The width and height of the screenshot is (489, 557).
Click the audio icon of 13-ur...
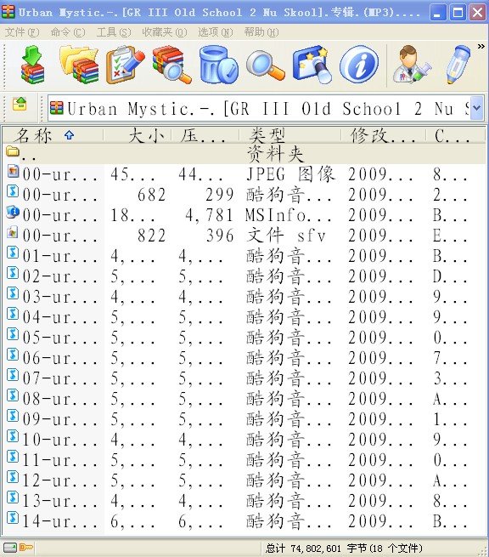(x=13, y=497)
